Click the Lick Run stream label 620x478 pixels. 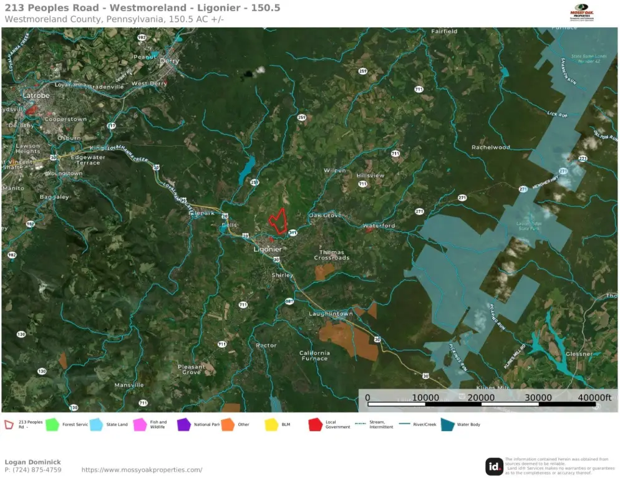click(x=557, y=114)
